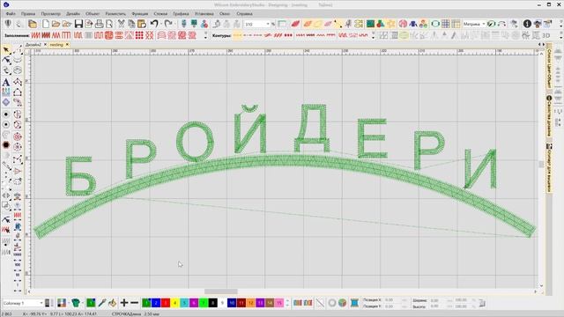Open an existing design file
564x317 pixels.
[x=56, y=24]
